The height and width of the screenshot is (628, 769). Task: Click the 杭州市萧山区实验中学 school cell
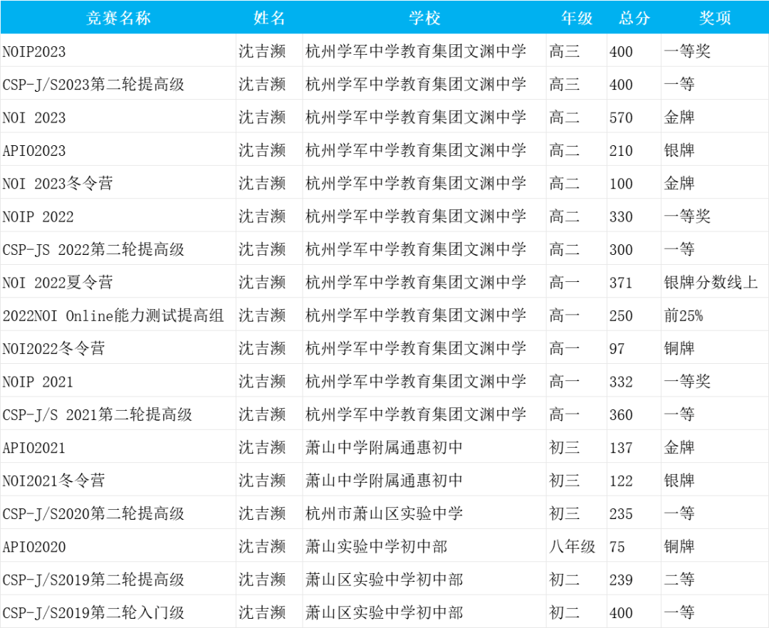384,513
